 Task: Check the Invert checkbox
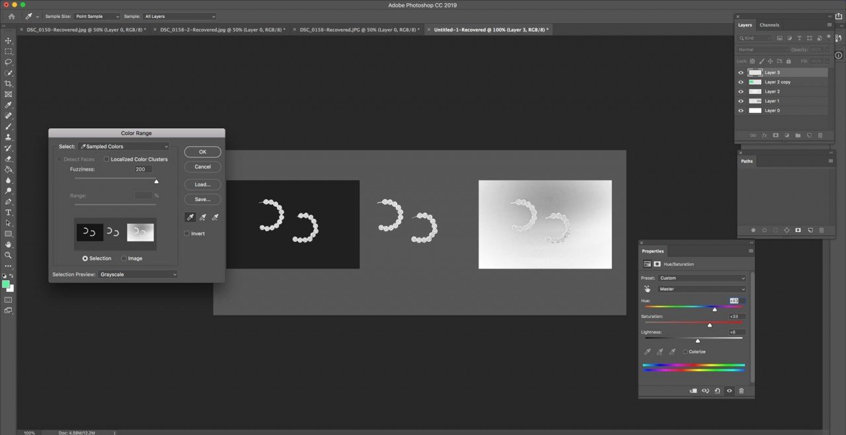[x=187, y=233]
